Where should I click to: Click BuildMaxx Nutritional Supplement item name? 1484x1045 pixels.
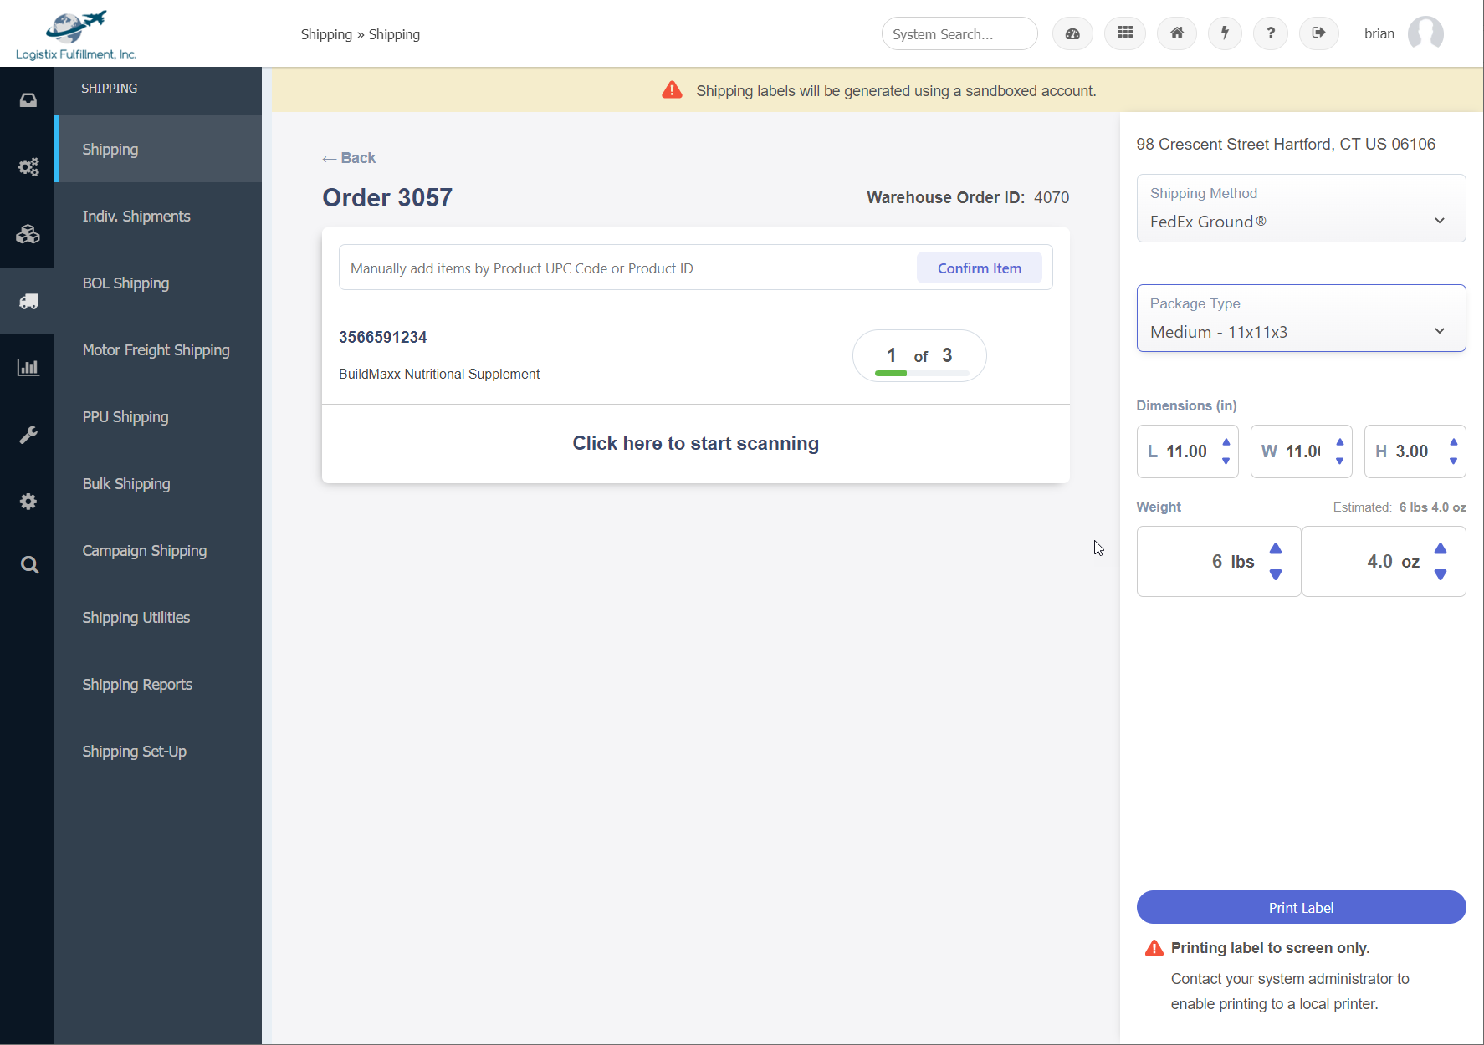click(x=439, y=374)
